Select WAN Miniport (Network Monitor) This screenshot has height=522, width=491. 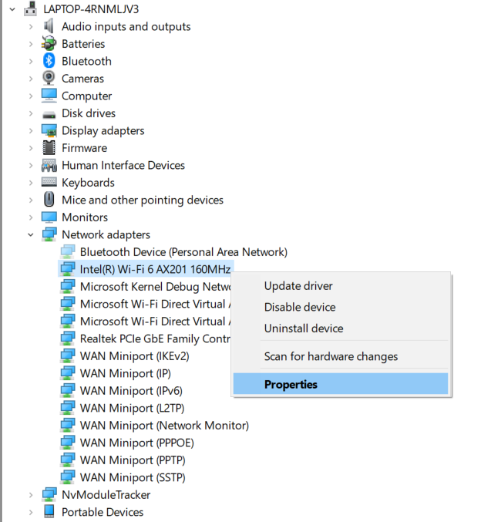(164, 425)
